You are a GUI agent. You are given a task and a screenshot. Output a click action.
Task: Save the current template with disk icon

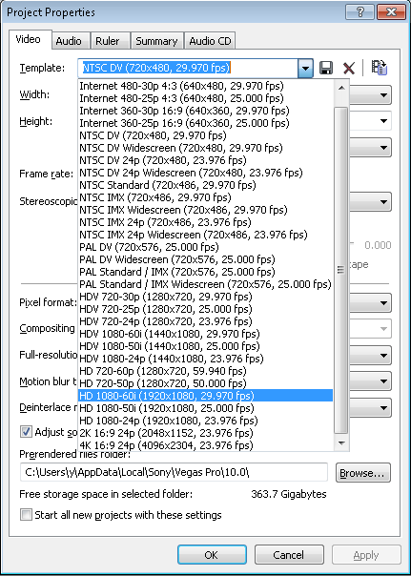[326, 68]
